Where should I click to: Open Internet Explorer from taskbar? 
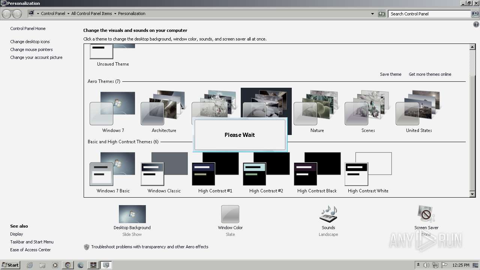click(x=30, y=265)
